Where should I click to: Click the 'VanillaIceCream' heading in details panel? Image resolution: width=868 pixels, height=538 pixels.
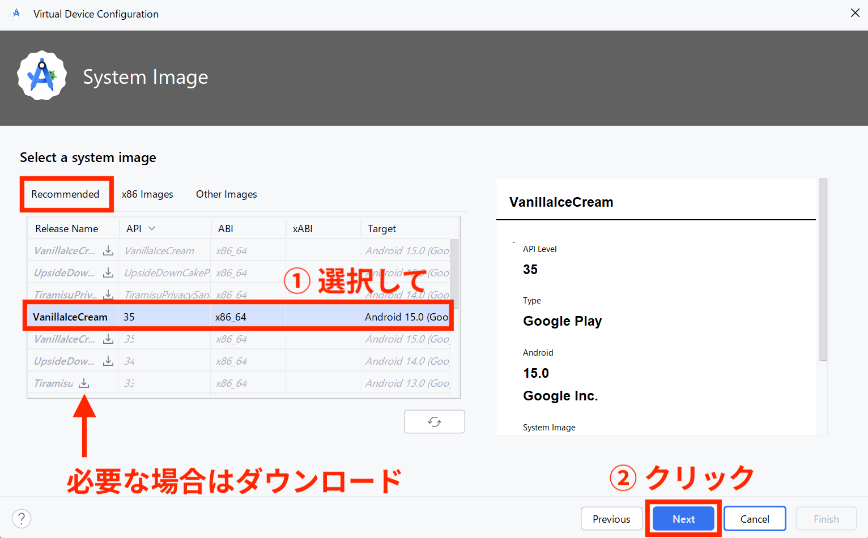[x=561, y=202]
